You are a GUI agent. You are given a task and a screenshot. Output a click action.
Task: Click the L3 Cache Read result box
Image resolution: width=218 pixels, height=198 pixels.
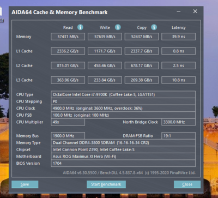click(68, 80)
